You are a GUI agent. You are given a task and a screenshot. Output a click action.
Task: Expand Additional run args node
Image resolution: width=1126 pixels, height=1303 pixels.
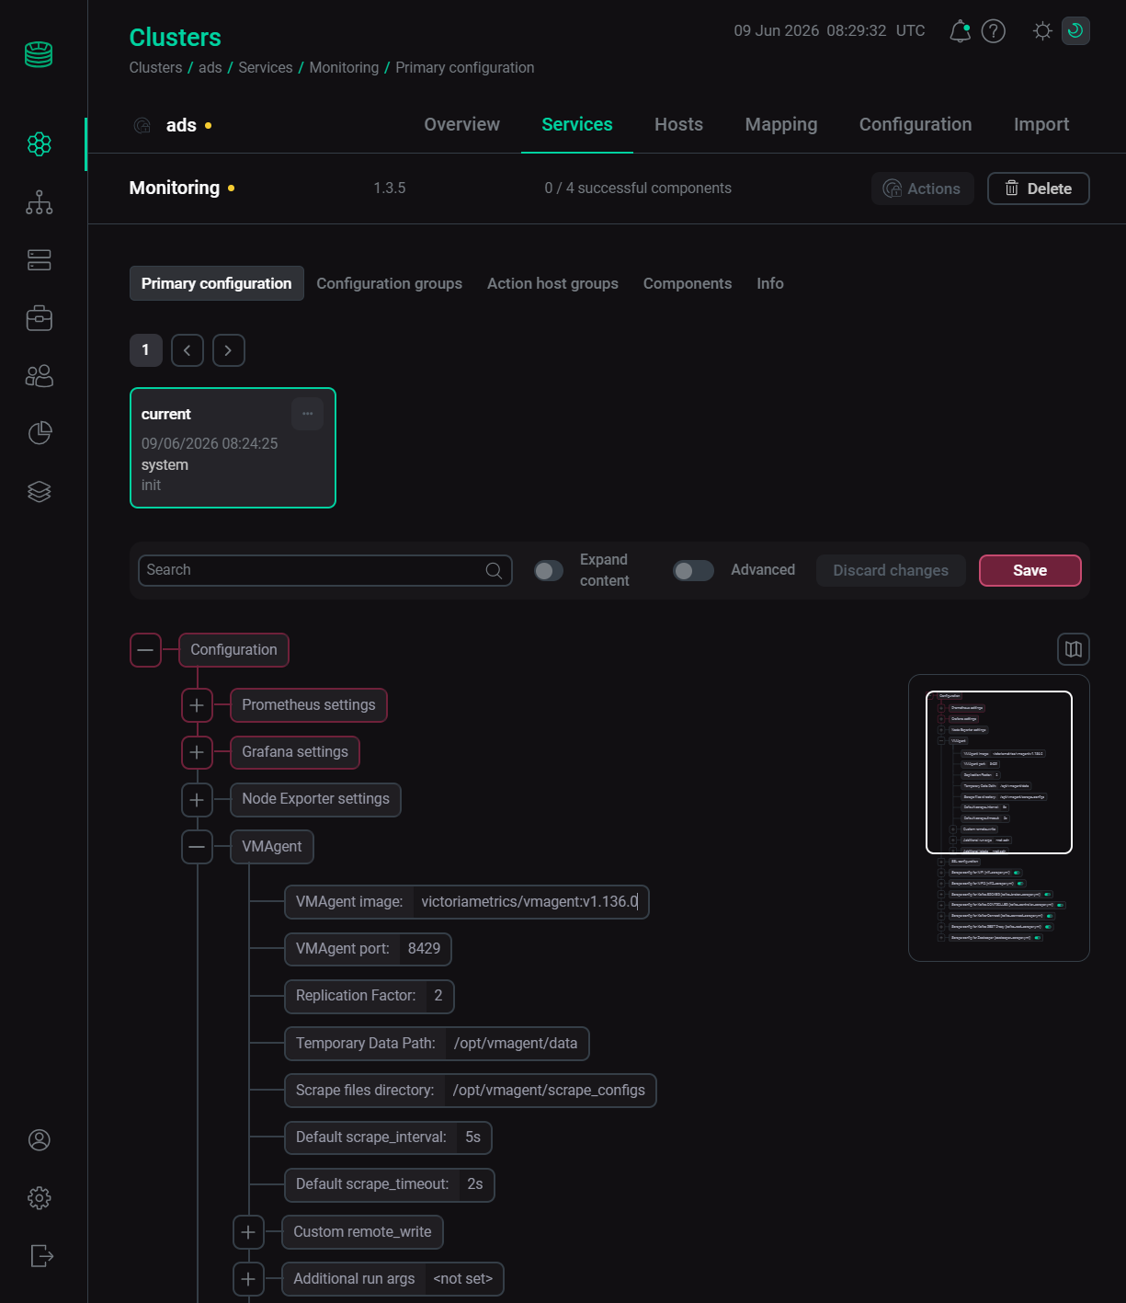point(248,1279)
